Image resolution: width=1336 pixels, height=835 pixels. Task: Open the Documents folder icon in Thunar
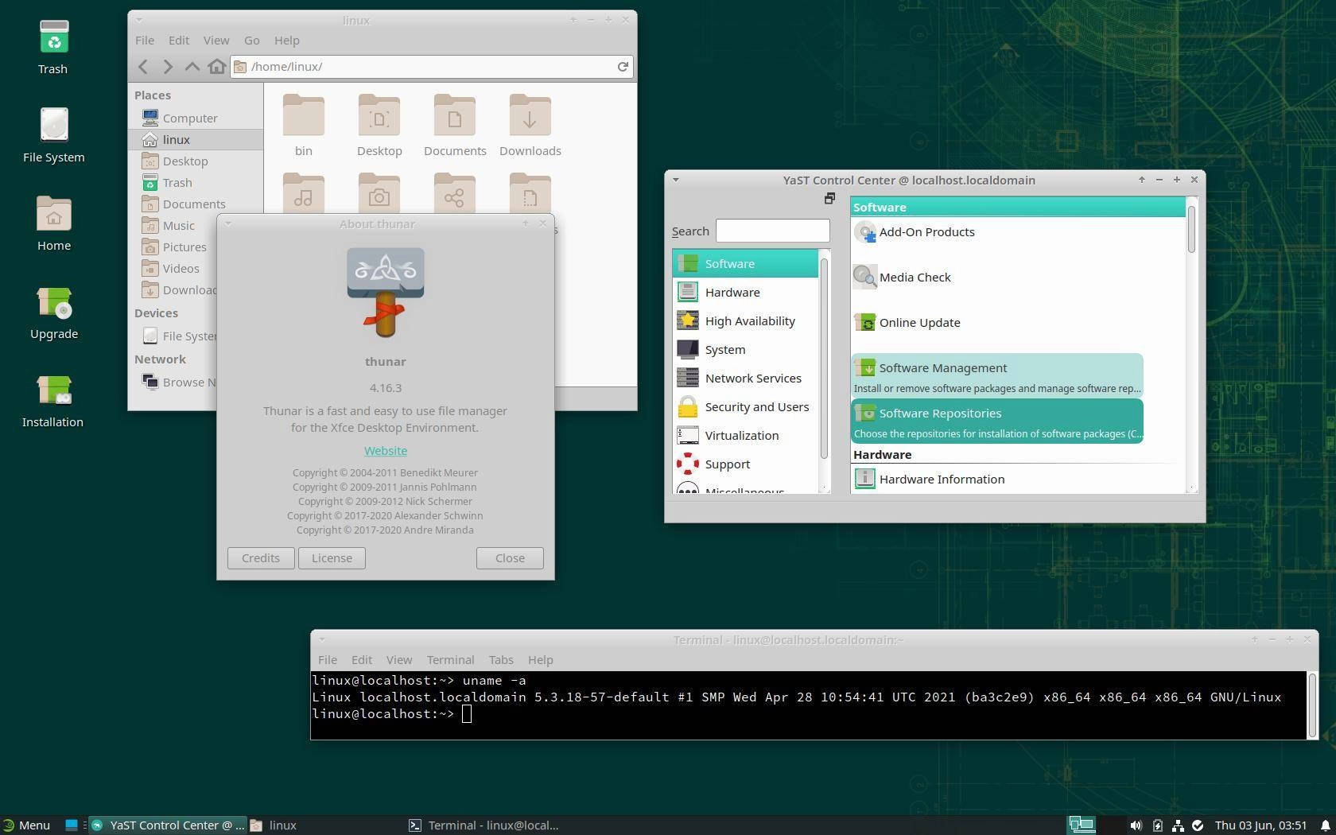(x=455, y=125)
